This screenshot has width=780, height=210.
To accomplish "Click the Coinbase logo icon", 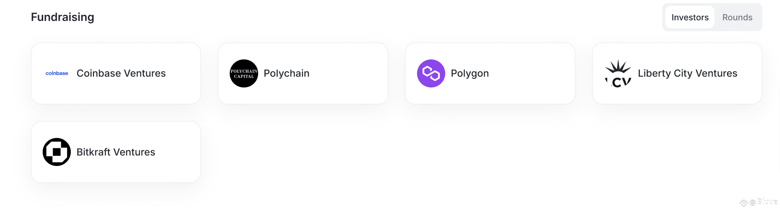I will pyautogui.click(x=57, y=73).
